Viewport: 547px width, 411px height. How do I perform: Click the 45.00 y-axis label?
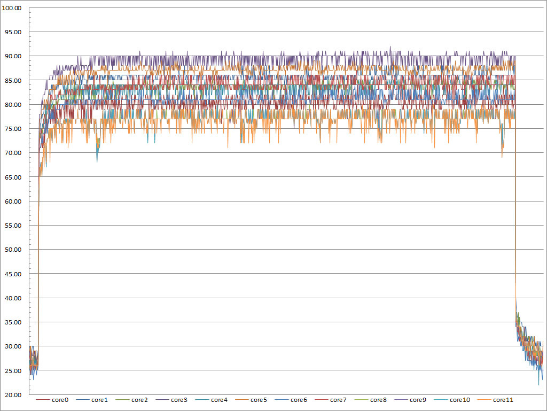[13, 274]
